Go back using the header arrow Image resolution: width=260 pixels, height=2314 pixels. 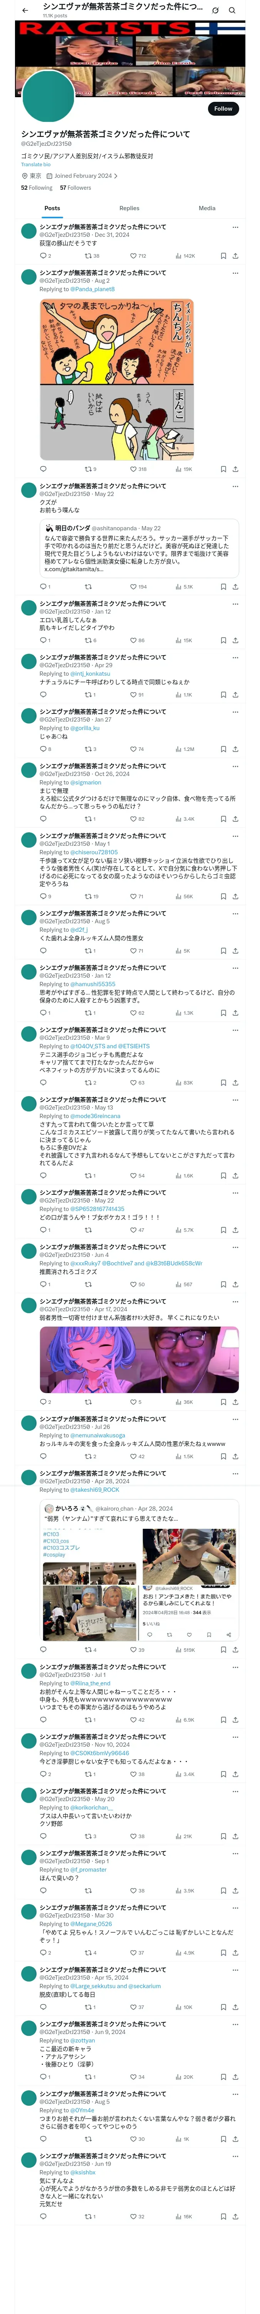tap(24, 10)
